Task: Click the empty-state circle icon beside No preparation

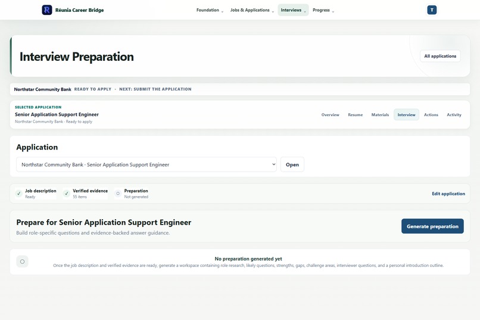Action: point(23,262)
